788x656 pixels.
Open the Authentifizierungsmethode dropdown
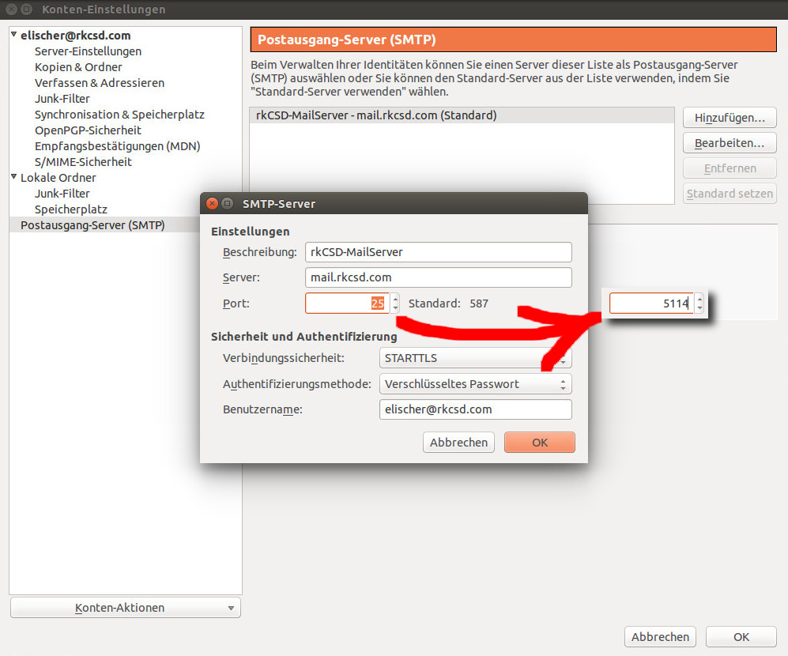[476, 384]
